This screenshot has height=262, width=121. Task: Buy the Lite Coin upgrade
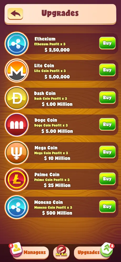tap(107, 70)
